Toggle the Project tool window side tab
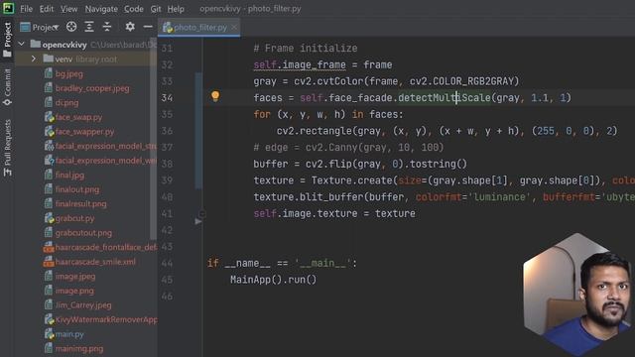The width and height of the screenshot is (635, 357). (7, 40)
